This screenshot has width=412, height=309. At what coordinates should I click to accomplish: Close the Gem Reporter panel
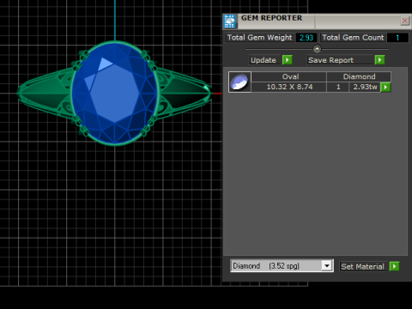pyautogui.click(x=405, y=21)
